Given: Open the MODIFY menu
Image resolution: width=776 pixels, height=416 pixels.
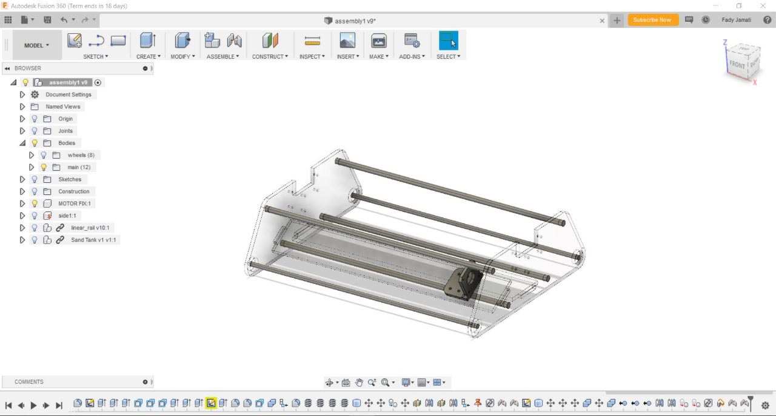Looking at the screenshot, I should click(182, 56).
